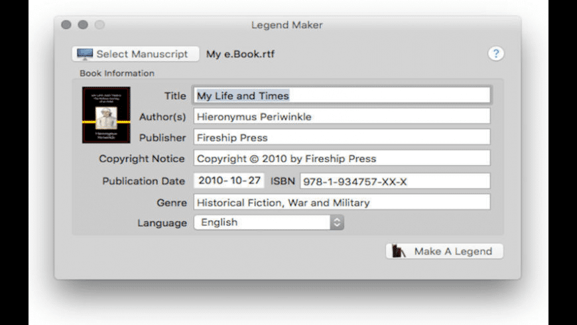The width and height of the screenshot is (577, 325).
Task: Click the Make A Legend button
Action: tap(444, 251)
